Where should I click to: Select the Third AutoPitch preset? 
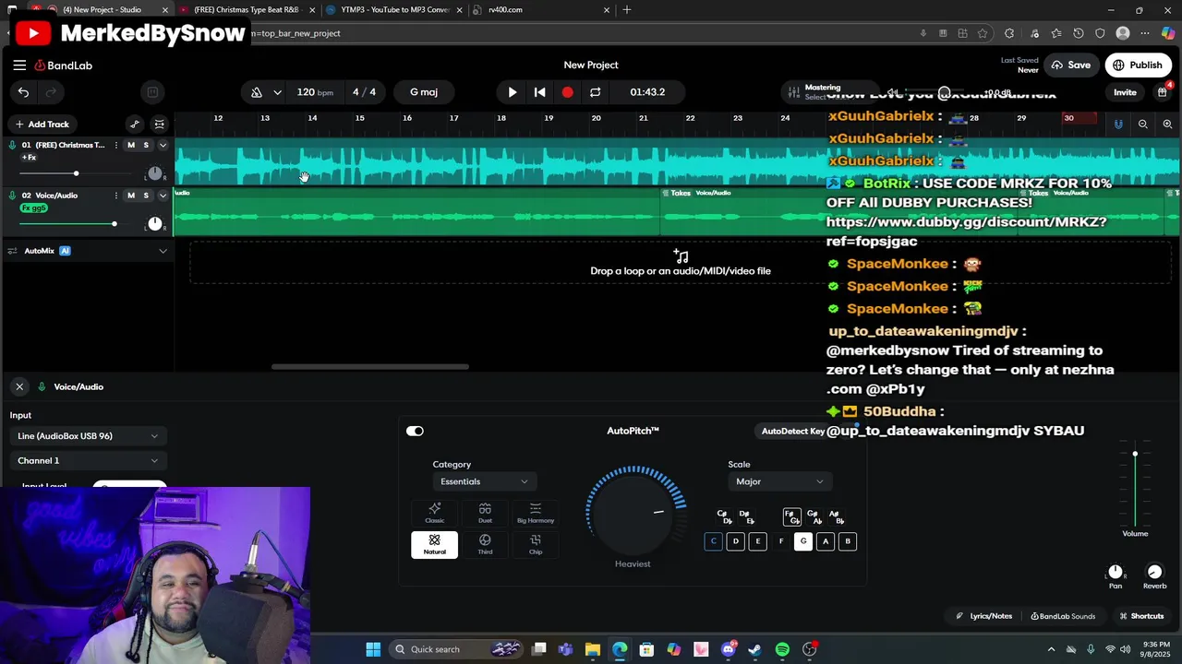(x=485, y=544)
